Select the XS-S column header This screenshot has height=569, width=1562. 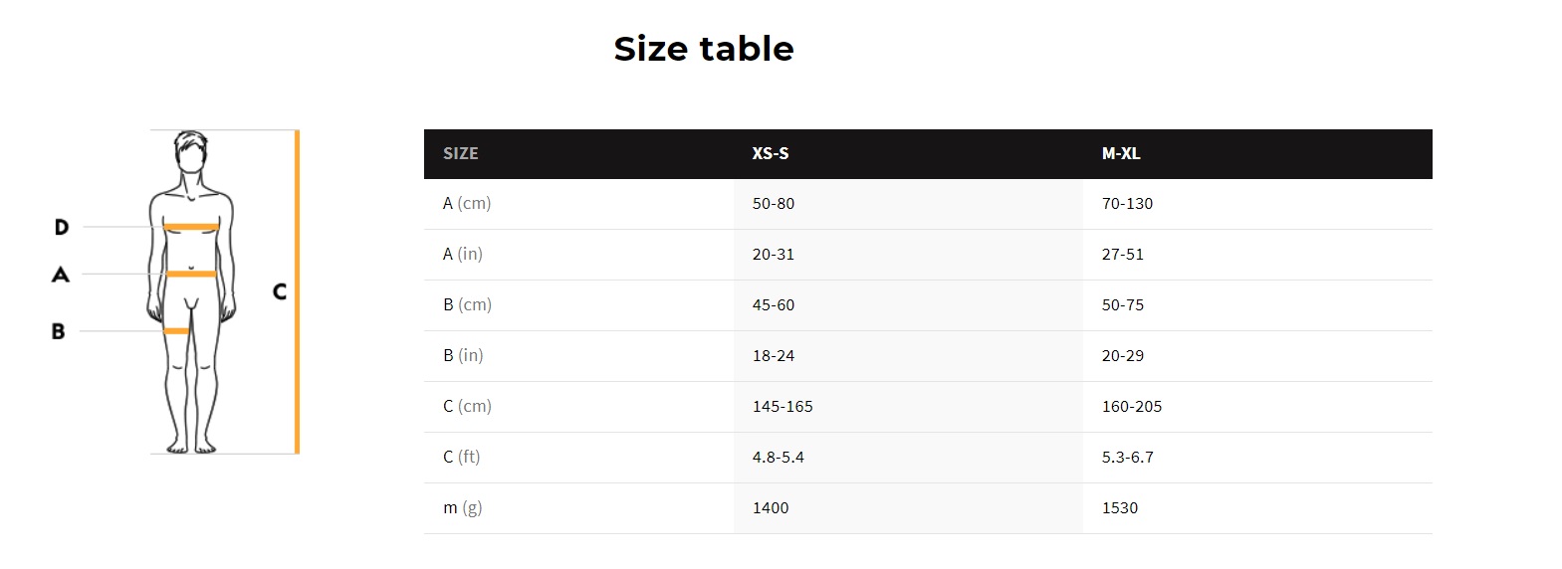[771, 154]
